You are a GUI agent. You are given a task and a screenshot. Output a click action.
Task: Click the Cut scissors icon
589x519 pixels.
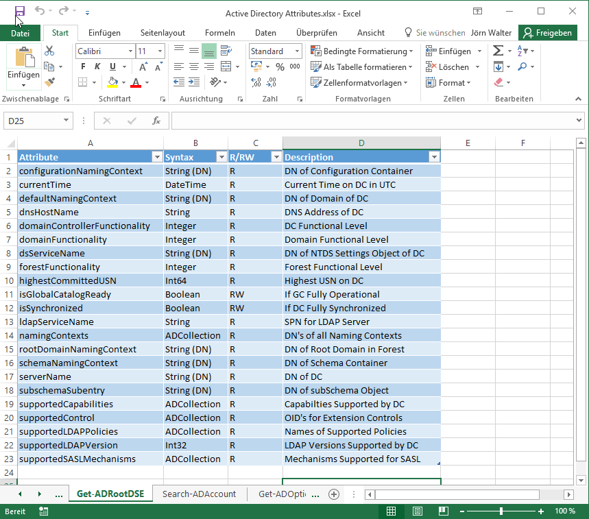pos(49,51)
